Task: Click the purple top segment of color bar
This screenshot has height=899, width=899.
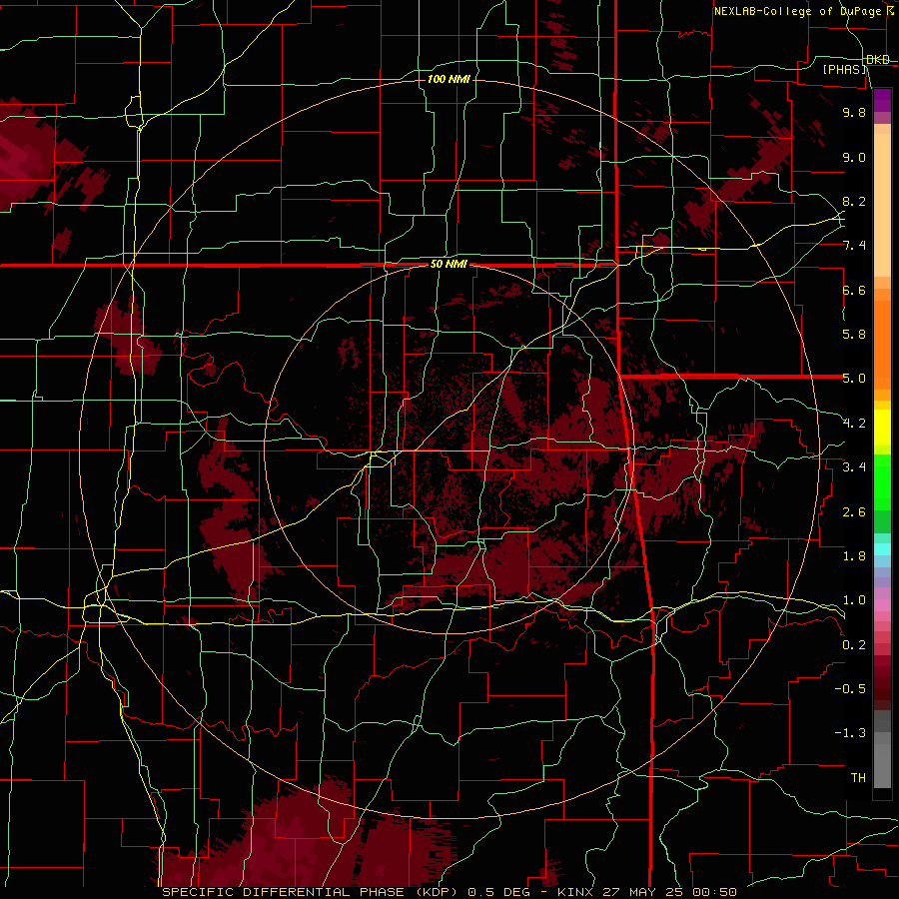Action: [882, 100]
